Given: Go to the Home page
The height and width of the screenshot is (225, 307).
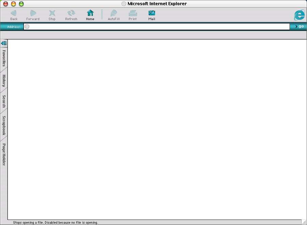Looking at the screenshot, I should tap(90, 15).
